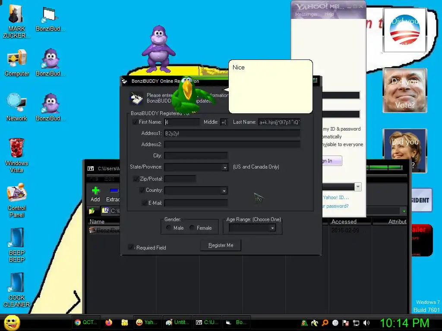The height and width of the screenshot is (331, 442).
Task: Open BonziBud... shortcut beside MARK ZUCKER icon
Action: pyautogui.click(x=50, y=19)
